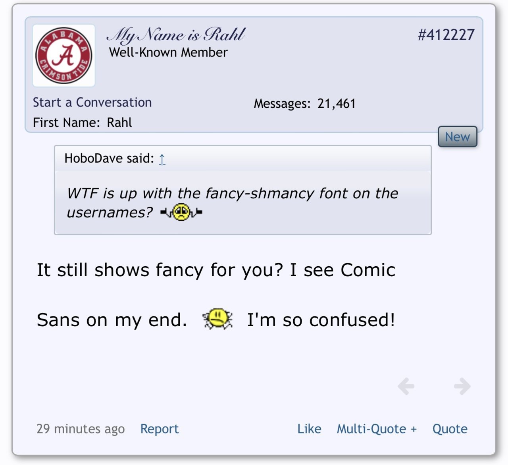508x465 pixels.
Task: Quote this post in reply
Action: click(450, 429)
